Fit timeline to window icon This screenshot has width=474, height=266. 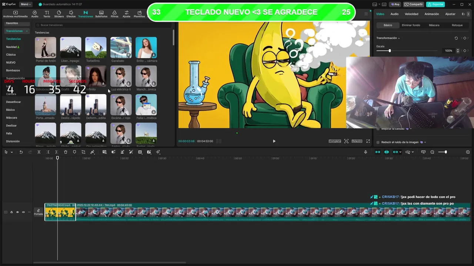(423, 152)
